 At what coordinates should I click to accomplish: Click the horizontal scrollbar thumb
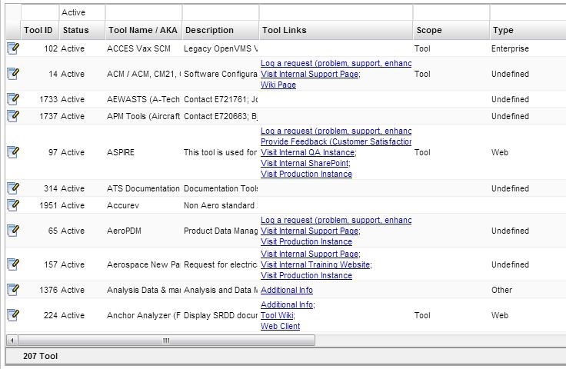165,340
